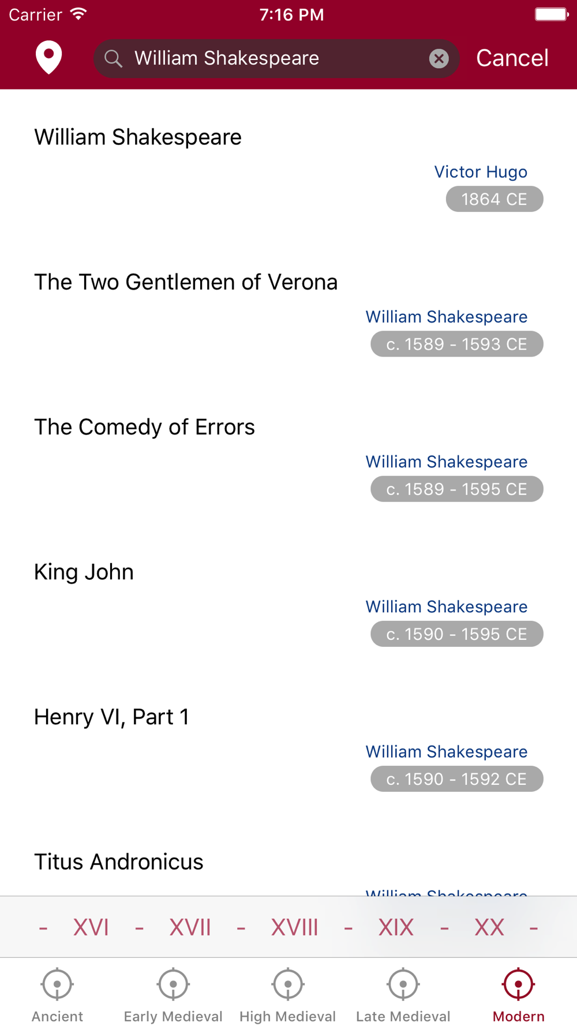Tap the 1864 CE date badge
The height and width of the screenshot is (1026, 577).
tap(494, 199)
